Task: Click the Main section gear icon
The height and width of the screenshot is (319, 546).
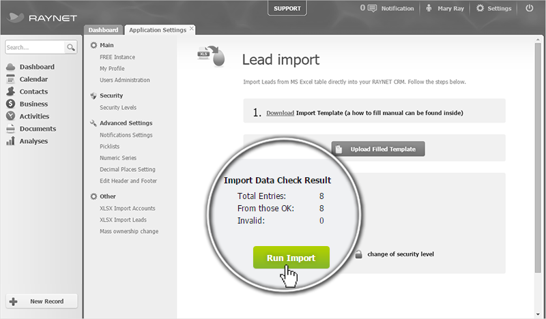Action: tap(94, 45)
